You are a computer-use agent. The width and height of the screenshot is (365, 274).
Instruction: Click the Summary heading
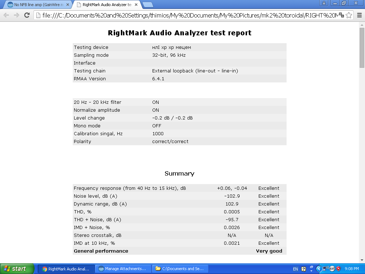click(180, 173)
